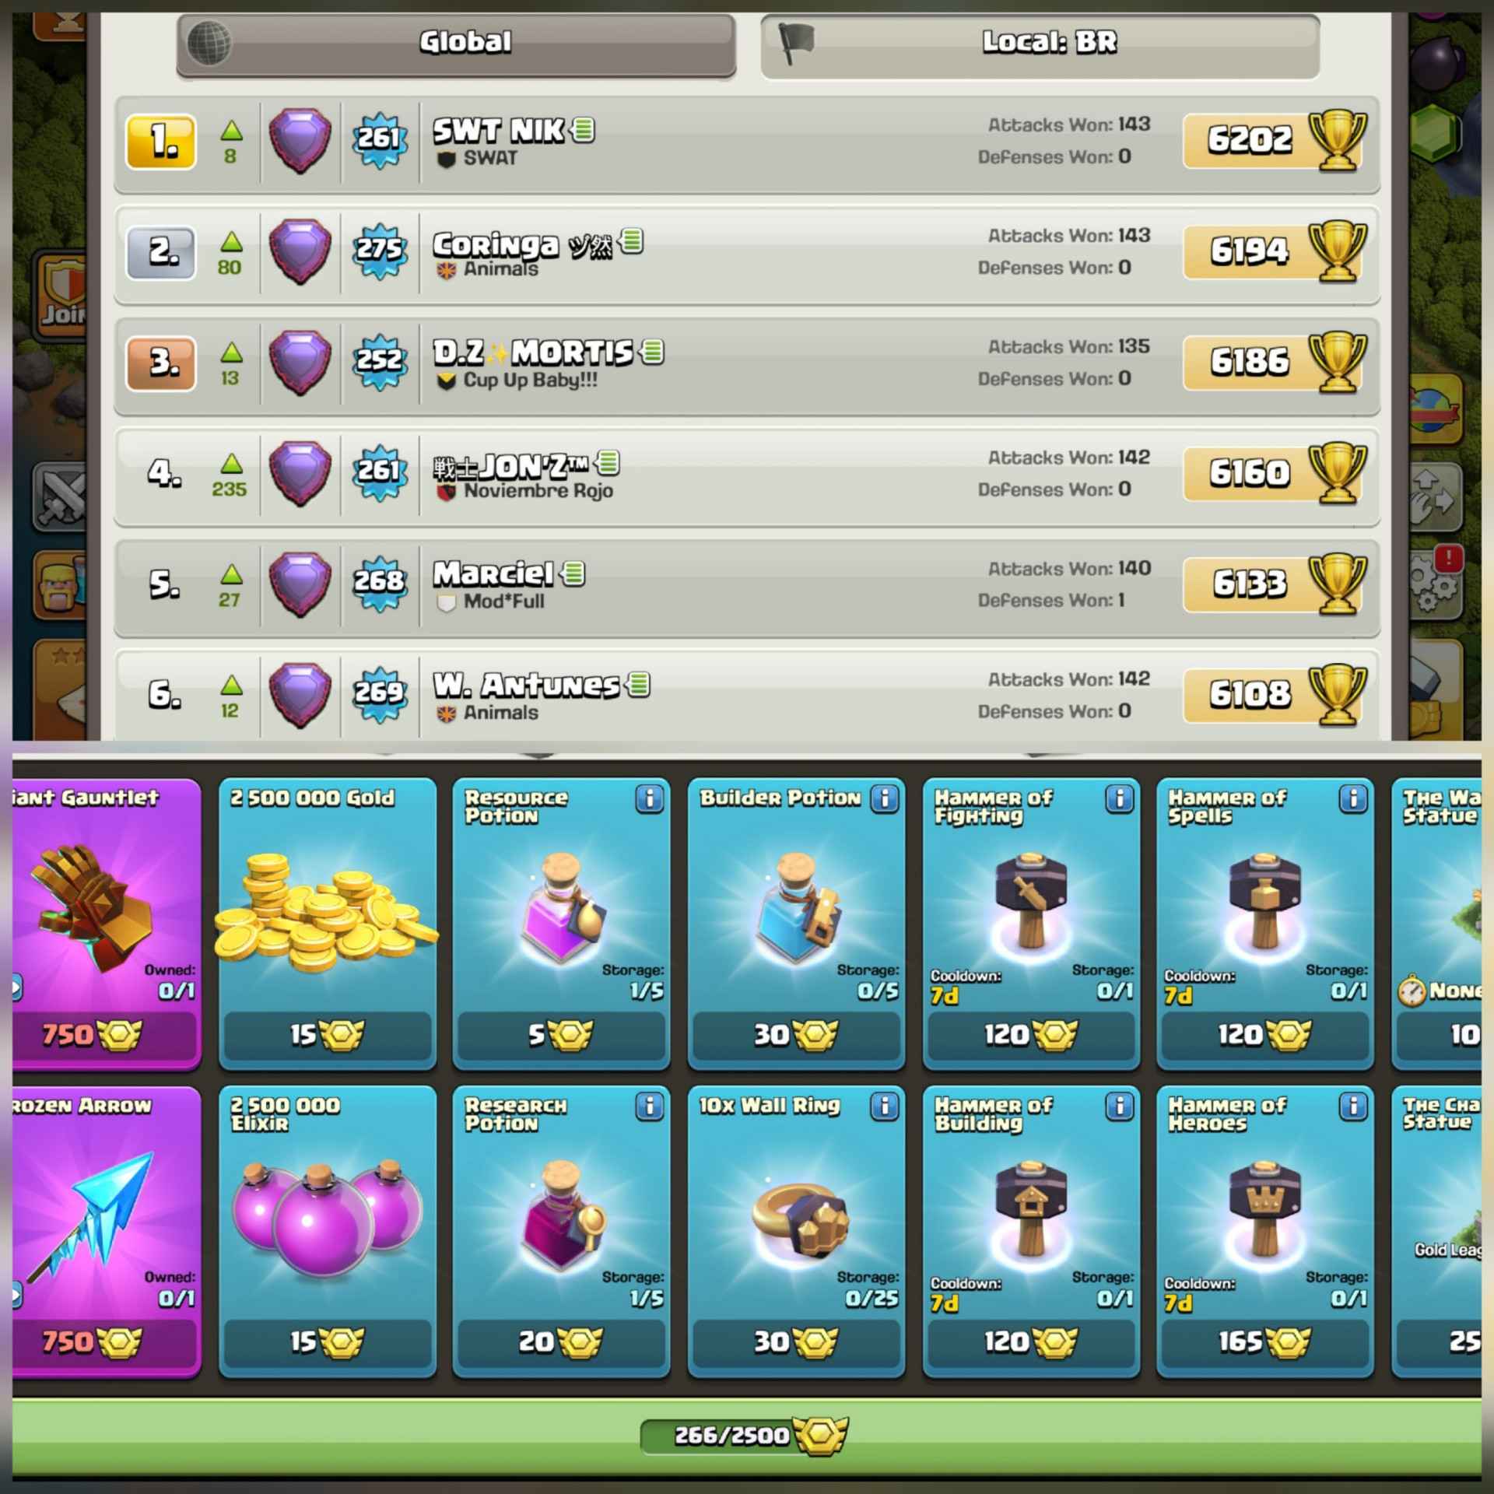The width and height of the screenshot is (1494, 1494).
Task: Open Marciel player menu icon
Action: coord(573,573)
